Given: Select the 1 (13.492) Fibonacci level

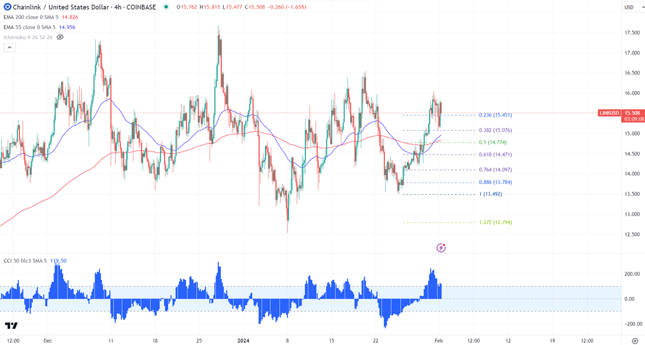Looking at the screenshot, I should (491, 194).
